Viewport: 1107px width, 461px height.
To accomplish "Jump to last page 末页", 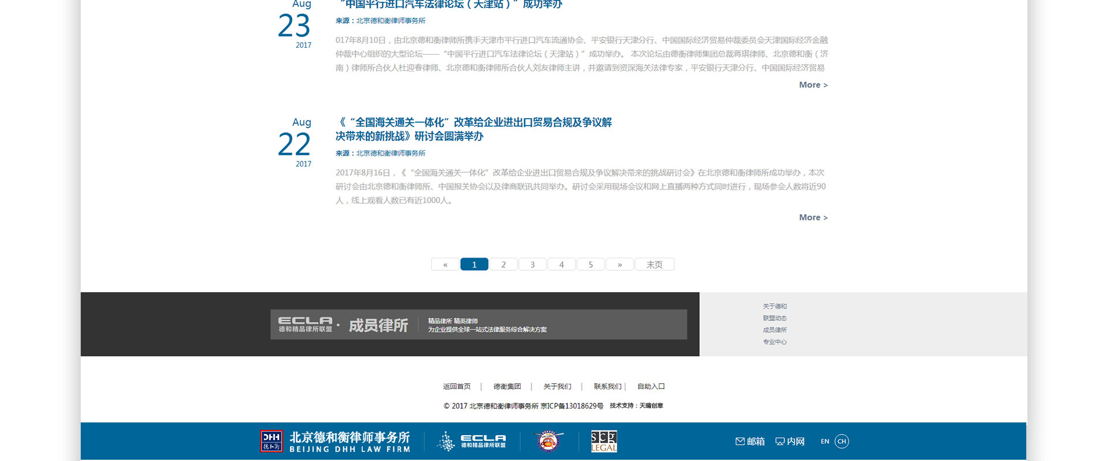I will click(x=654, y=264).
